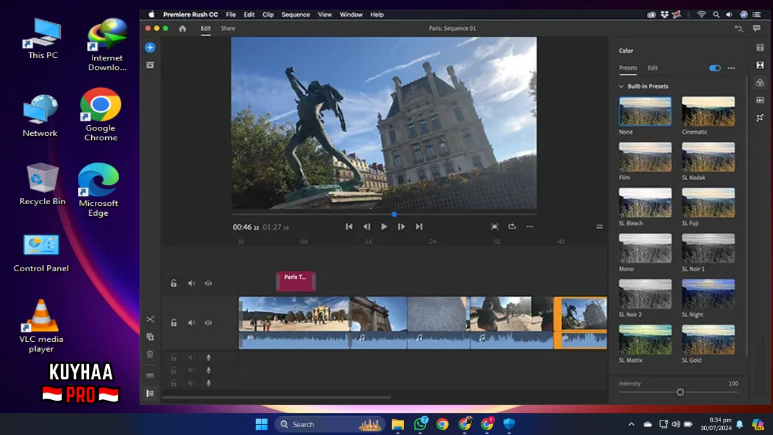Go to the Home screen icon

(x=182, y=28)
